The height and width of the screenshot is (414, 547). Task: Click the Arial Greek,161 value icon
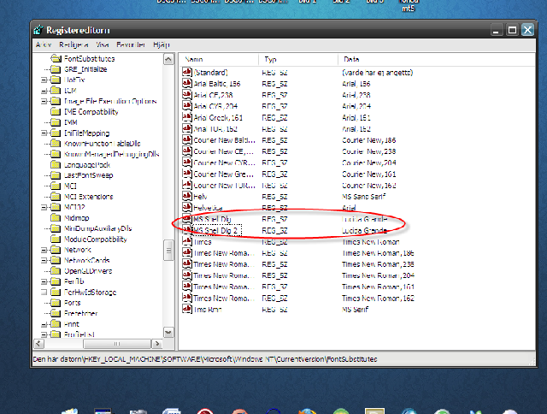click(x=187, y=117)
